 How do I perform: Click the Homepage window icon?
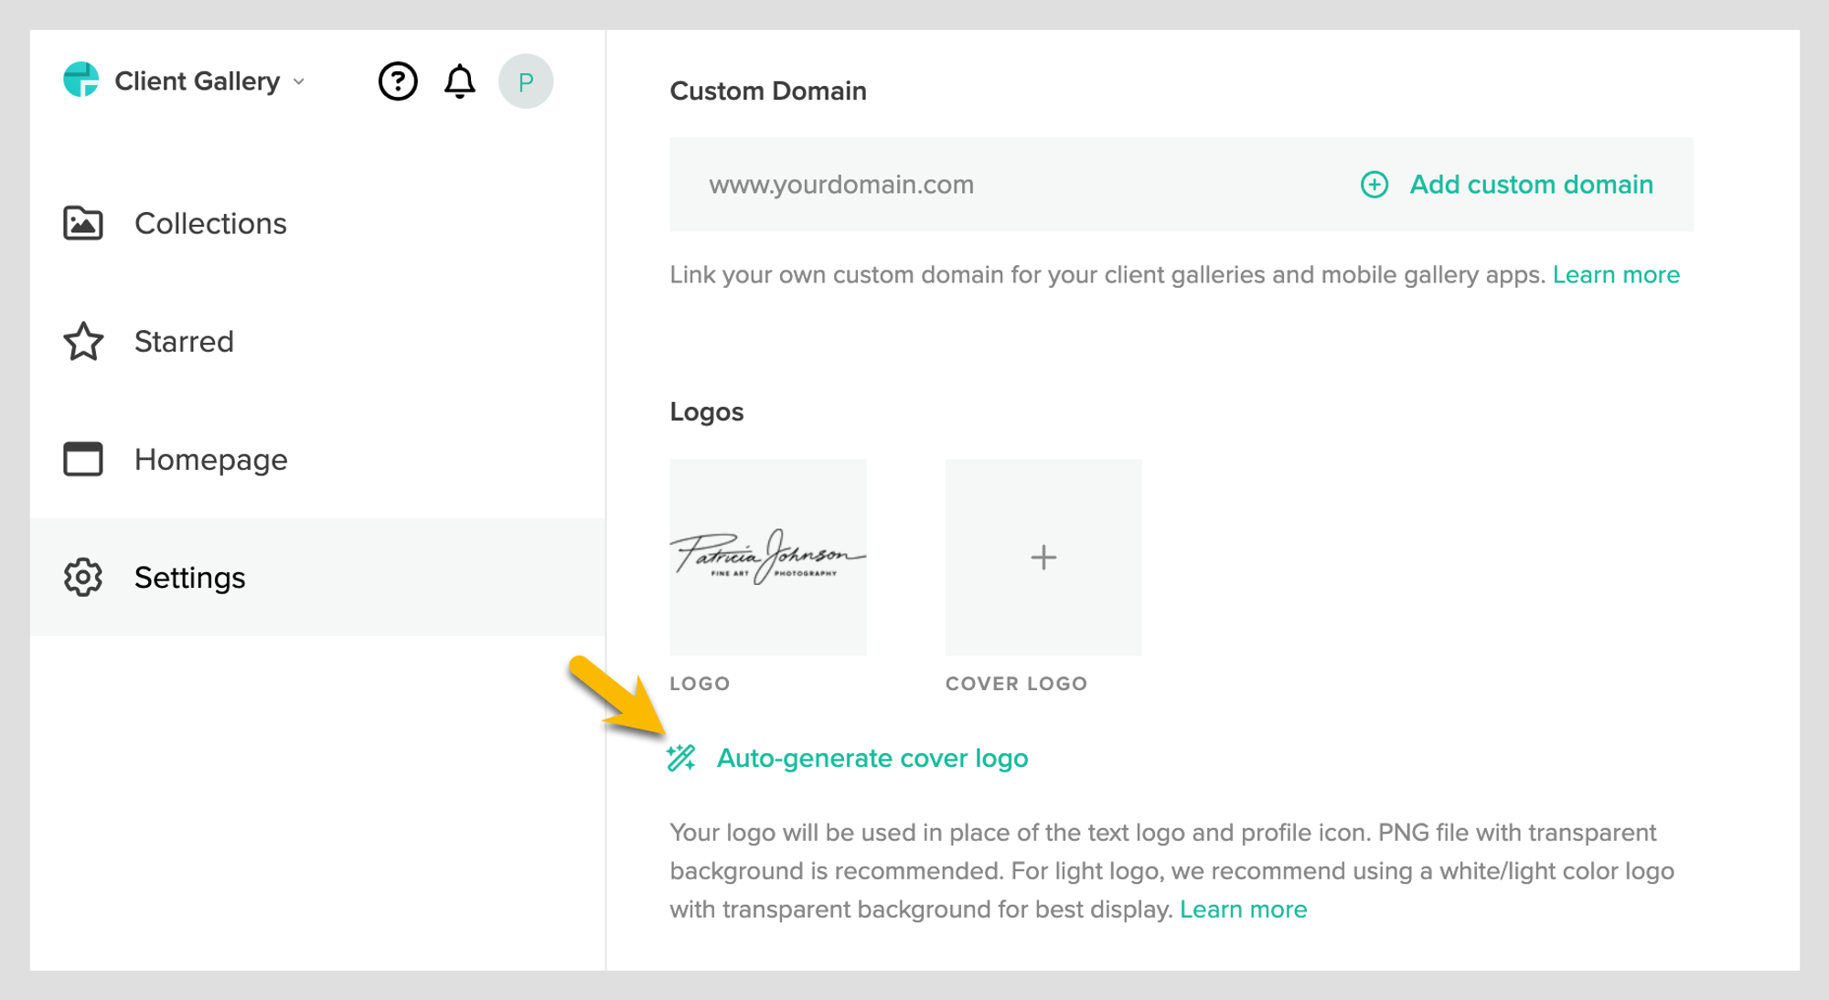tap(83, 459)
